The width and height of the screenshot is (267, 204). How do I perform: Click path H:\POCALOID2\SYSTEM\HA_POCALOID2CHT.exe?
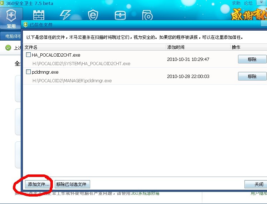(x=81, y=64)
